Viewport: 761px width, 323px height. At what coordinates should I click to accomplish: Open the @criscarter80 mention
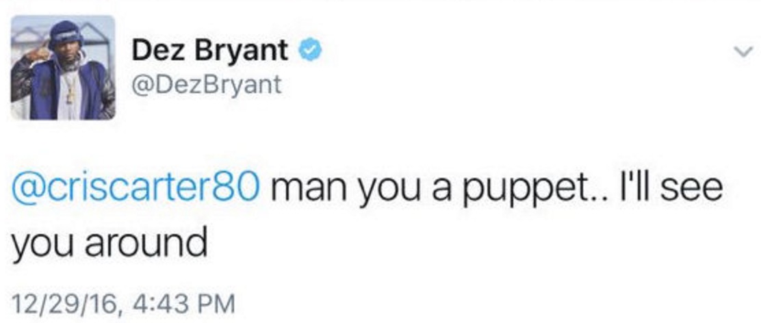[x=136, y=188]
